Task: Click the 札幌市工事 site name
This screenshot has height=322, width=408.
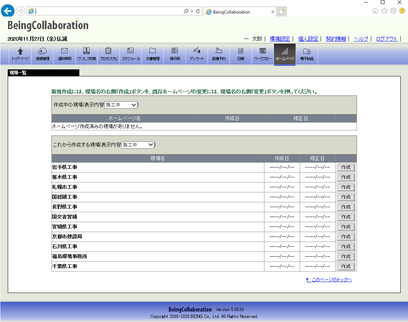Action: point(65,187)
